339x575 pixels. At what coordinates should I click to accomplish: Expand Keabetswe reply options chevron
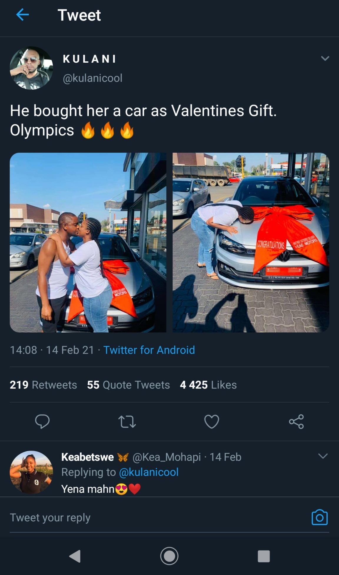[323, 456]
